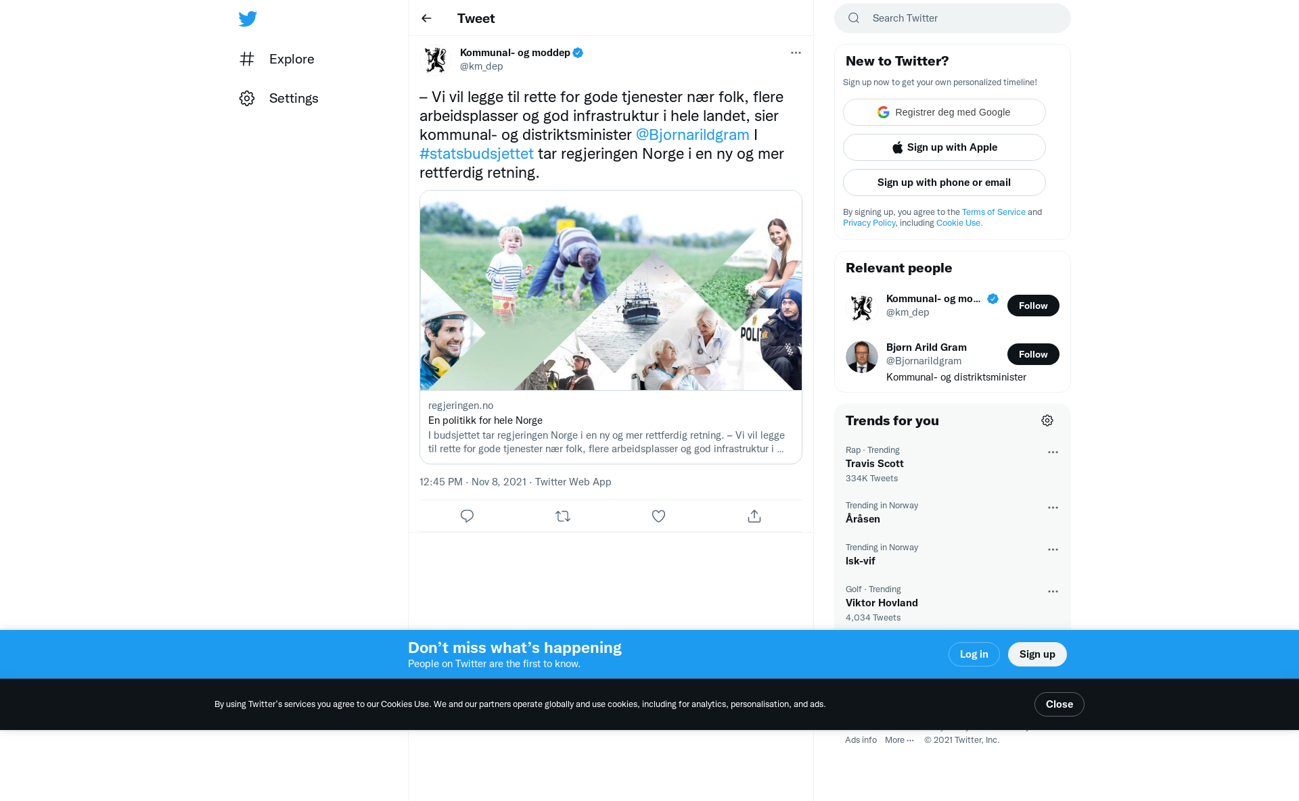
Task: Expand options for Viktor Hovland trend
Action: [x=1053, y=591]
